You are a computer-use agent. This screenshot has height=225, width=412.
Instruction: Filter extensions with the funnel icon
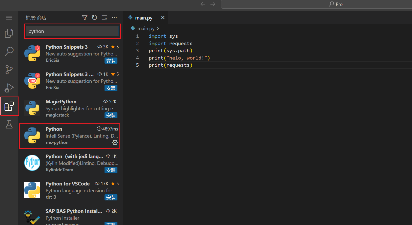click(85, 17)
